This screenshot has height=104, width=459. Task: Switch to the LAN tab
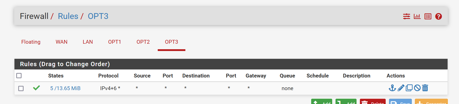click(88, 42)
